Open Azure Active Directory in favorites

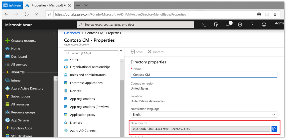[27, 88]
